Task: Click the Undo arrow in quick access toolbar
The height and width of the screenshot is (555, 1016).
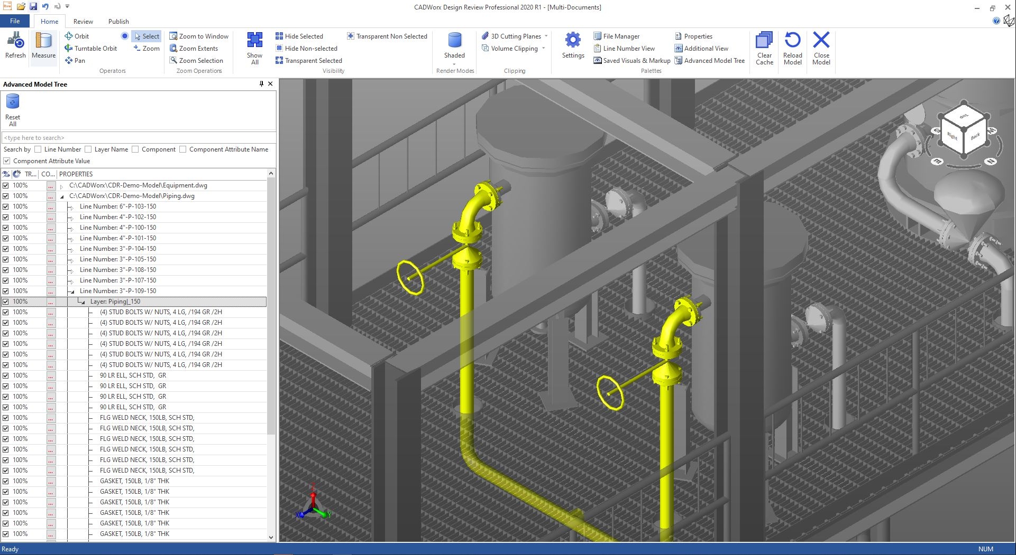Action: pyautogui.click(x=45, y=7)
